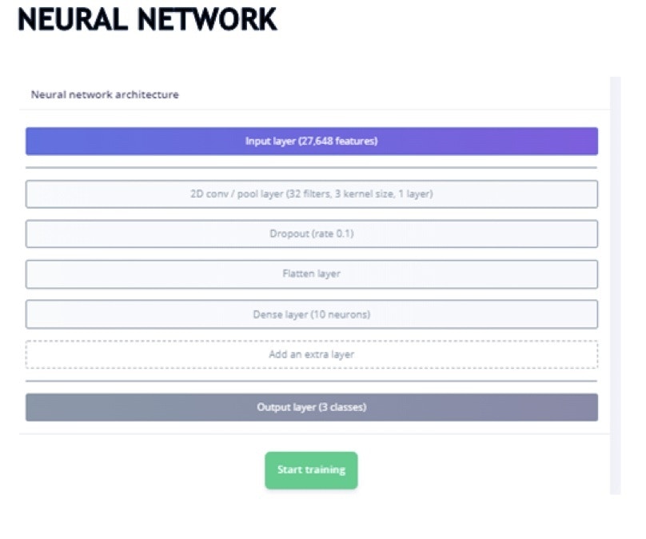Pick the layer showing rate 0.1
The image size is (646, 539).
pyautogui.click(x=312, y=234)
